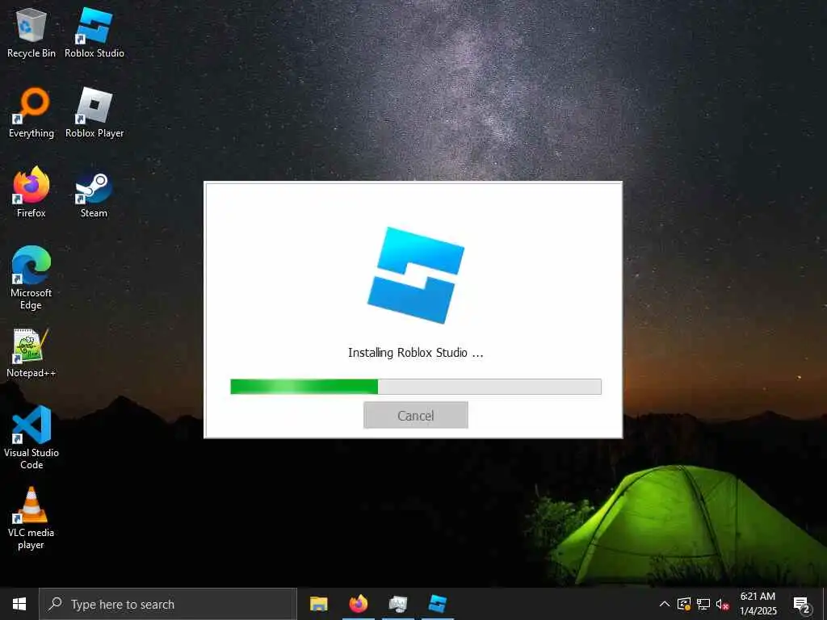
Task: Select the Roblox Studio desktop shortcut
Action: pos(94,32)
